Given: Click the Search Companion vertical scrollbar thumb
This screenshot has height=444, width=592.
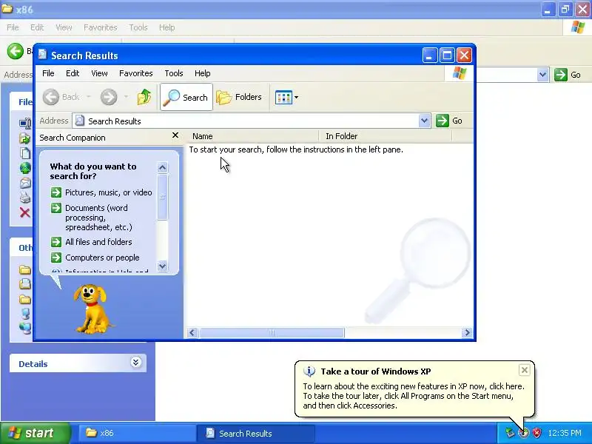Looking at the screenshot, I should [x=162, y=197].
